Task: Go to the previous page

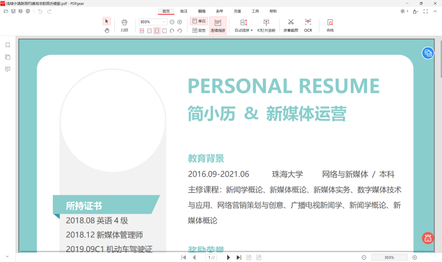Action: [x=194, y=257]
